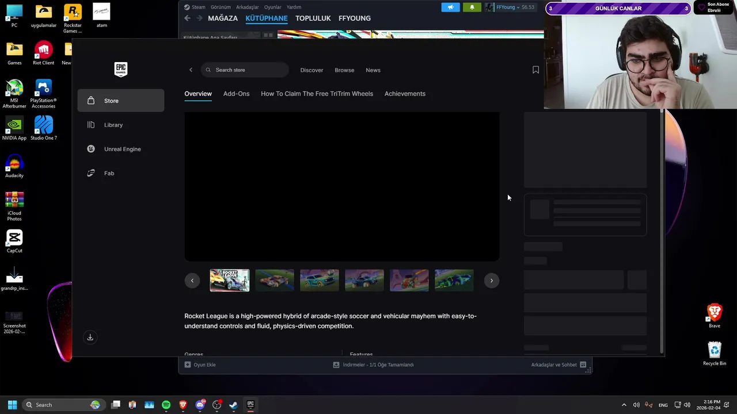The height and width of the screenshot is (414, 737).
Task: Switch to the Add-Ons tab
Action: 236,94
